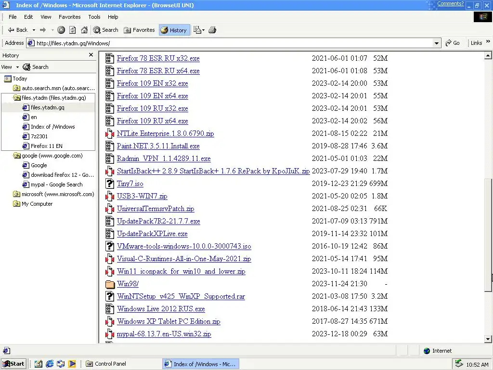
Task: Collapse files.ytadm history folder
Action: (50, 98)
